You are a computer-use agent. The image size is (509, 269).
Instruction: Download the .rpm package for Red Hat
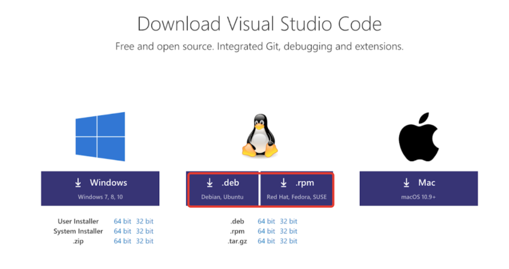click(297, 189)
